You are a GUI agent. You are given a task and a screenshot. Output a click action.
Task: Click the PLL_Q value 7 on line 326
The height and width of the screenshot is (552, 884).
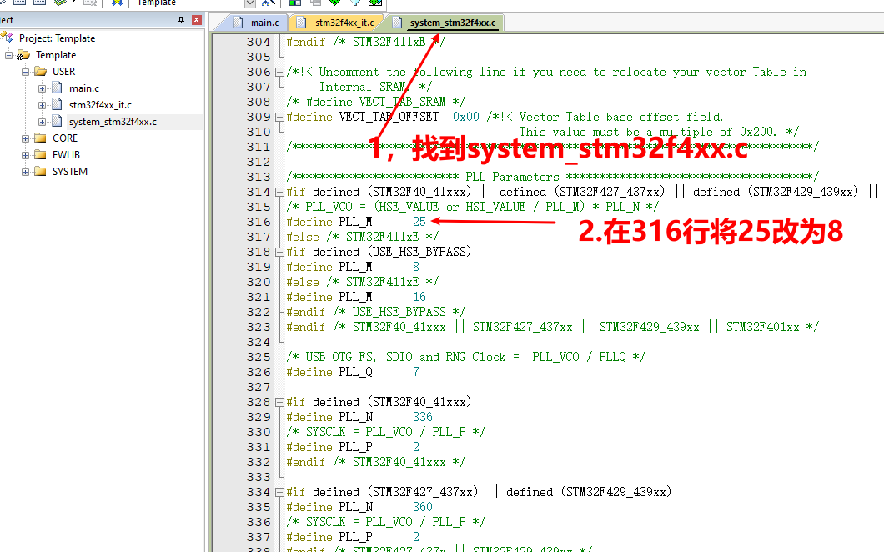[416, 372]
